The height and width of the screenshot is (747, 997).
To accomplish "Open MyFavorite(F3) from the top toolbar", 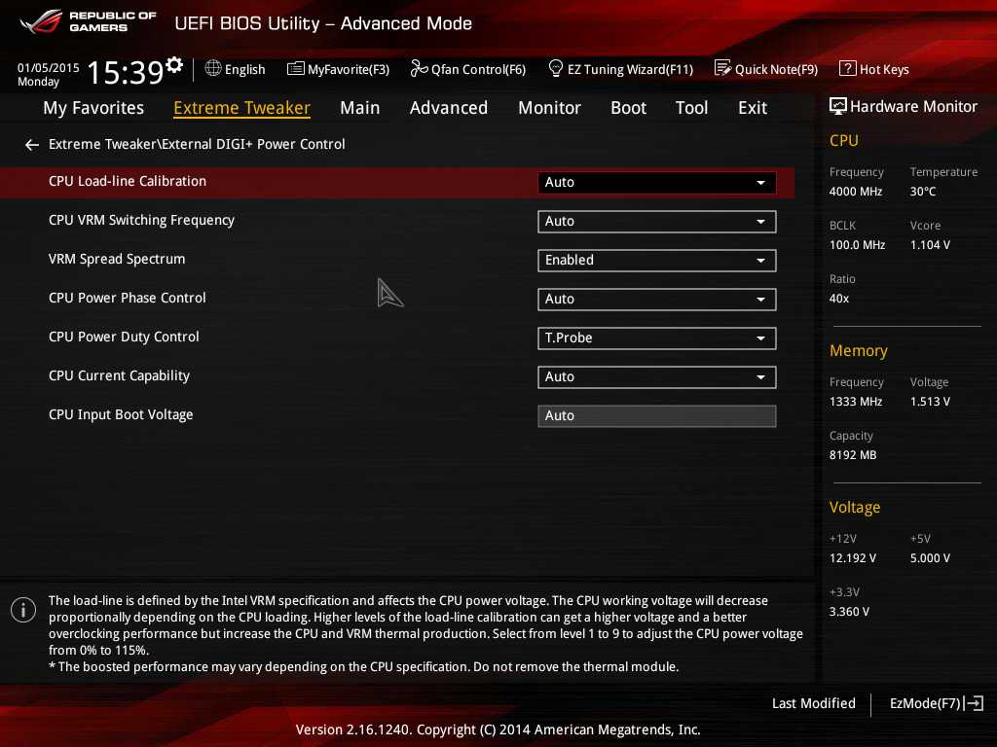I will [x=338, y=69].
